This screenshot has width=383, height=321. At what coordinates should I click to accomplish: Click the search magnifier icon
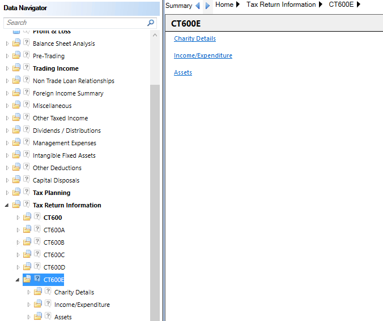coord(151,23)
